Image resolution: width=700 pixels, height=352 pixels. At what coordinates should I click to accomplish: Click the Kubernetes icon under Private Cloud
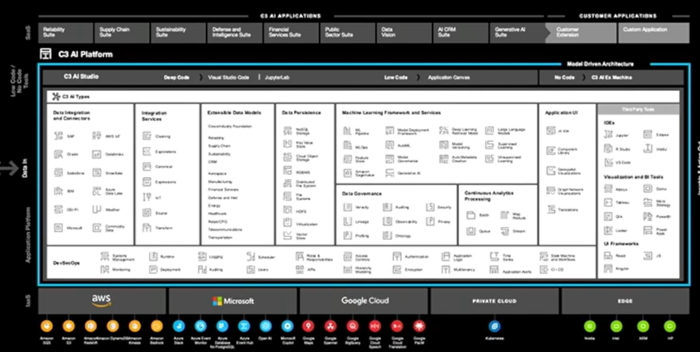(x=493, y=325)
